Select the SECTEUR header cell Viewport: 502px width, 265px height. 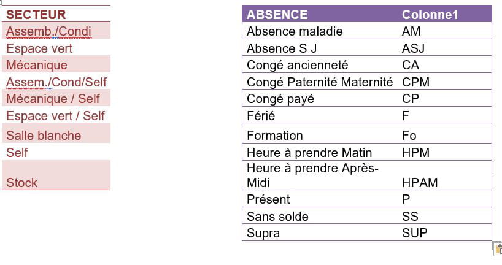[x=56, y=14]
